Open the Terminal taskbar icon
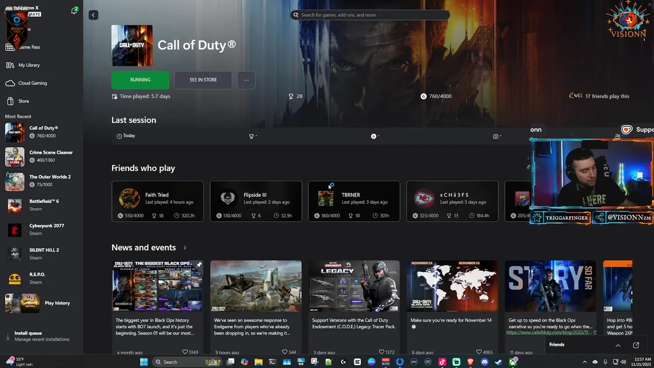 click(x=272, y=362)
